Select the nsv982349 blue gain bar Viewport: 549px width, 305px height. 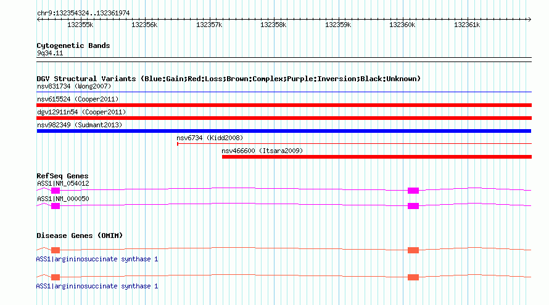(284, 131)
